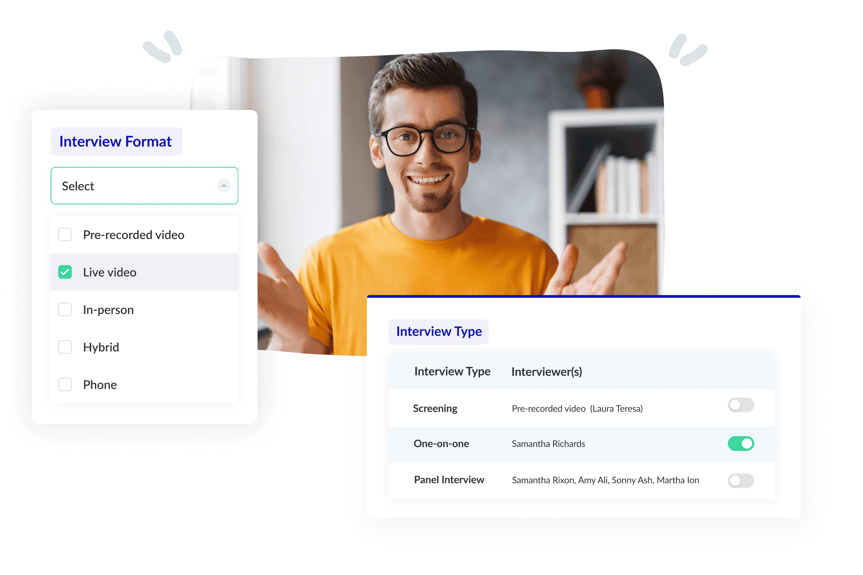Image resolution: width=863 pixels, height=575 pixels.
Task: Check the Pre-recorded video checkbox
Action: pos(65,234)
